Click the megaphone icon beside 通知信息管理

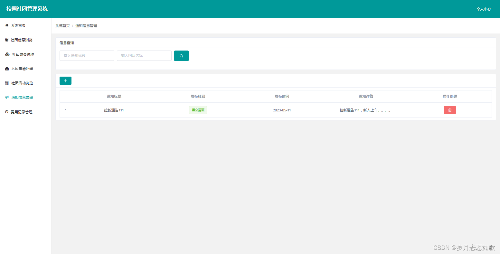(7, 97)
